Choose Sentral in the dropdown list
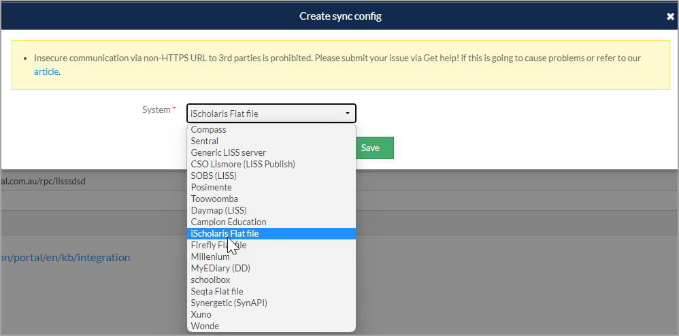This screenshot has height=336, width=679. coord(271,141)
